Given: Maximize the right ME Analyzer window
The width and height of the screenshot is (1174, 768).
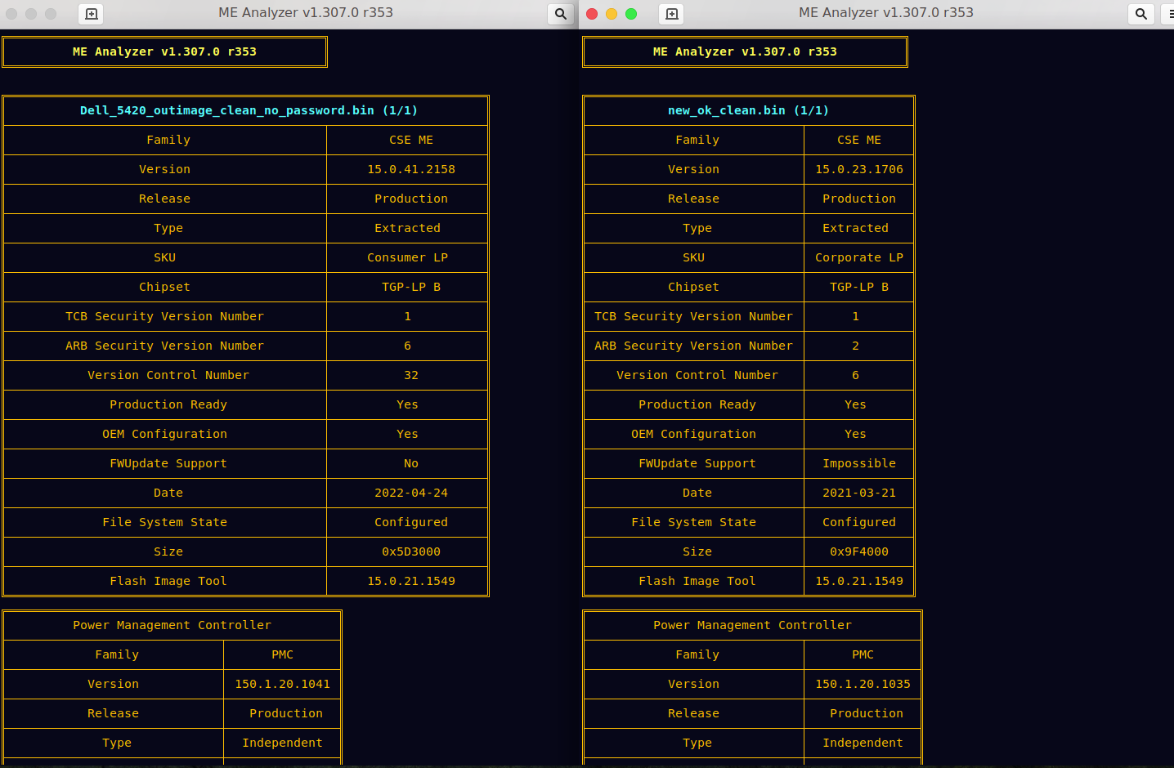Looking at the screenshot, I should pyautogui.click(x=631, y=14).
